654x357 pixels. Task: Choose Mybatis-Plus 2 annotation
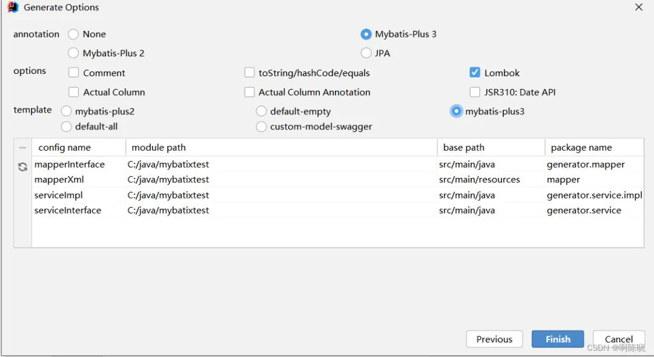73,53
